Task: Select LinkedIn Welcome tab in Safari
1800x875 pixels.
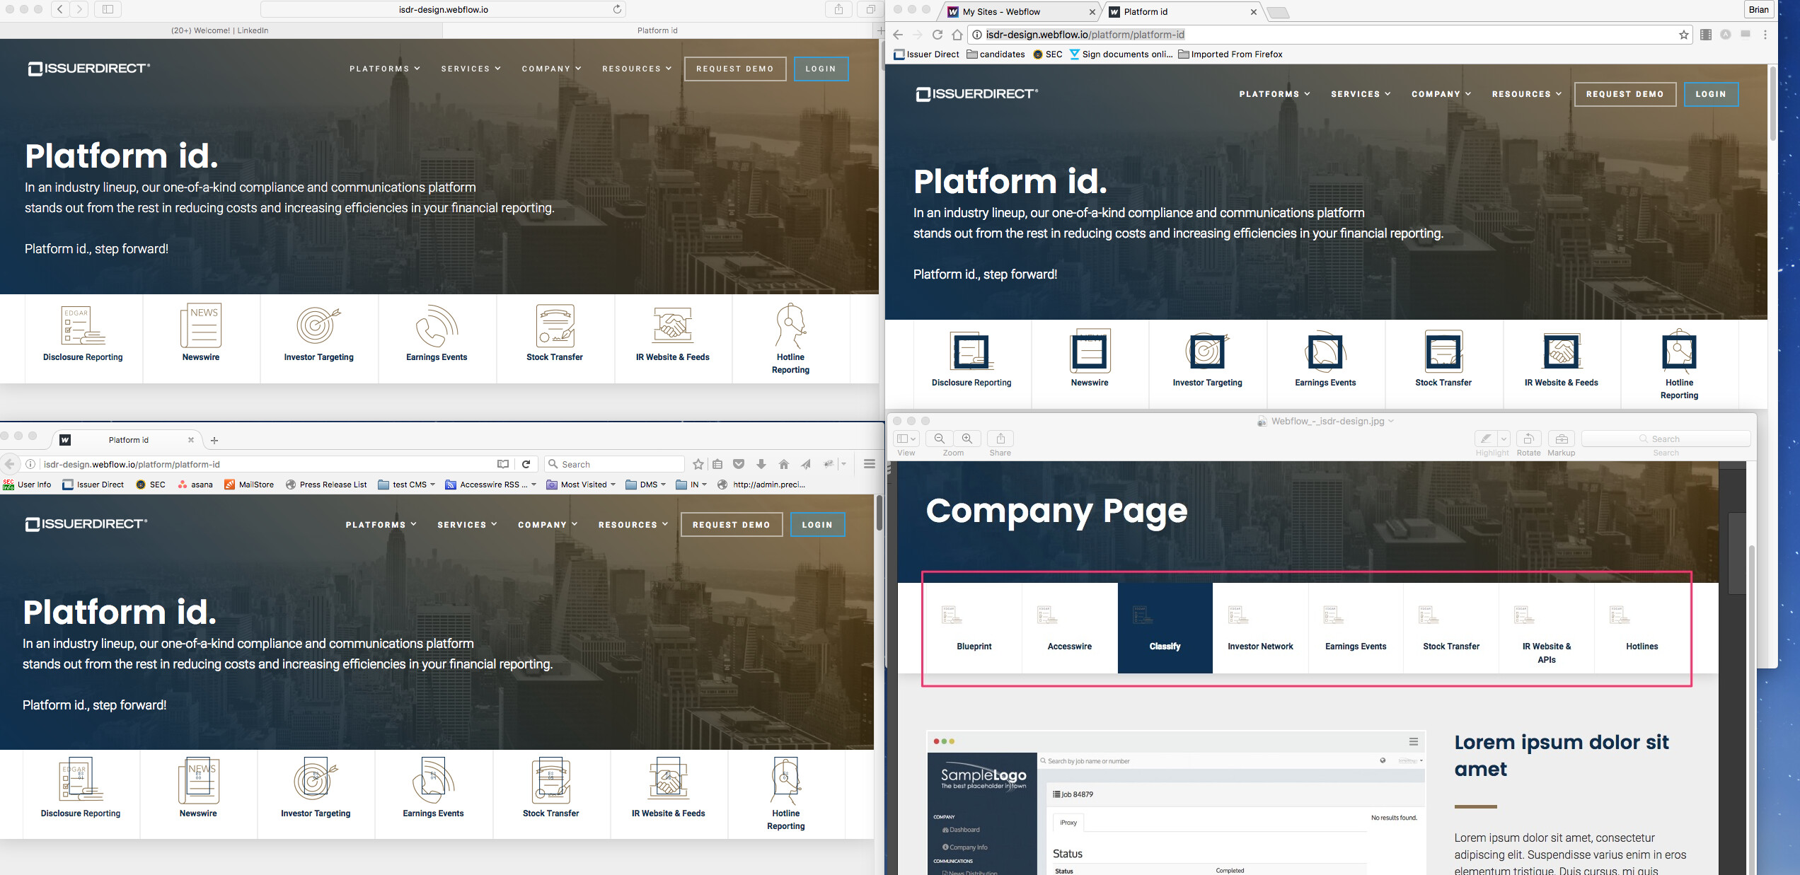Action: [220, 30]
